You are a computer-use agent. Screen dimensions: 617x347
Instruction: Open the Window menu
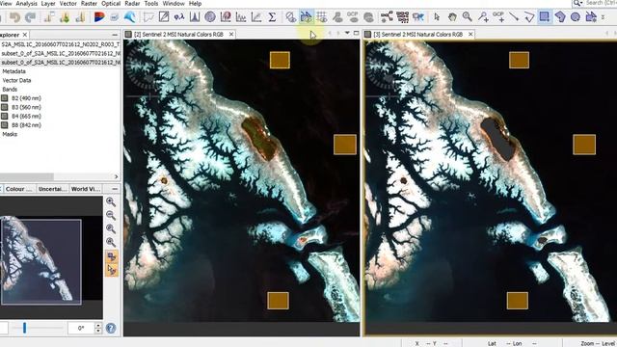click(174, 4)
